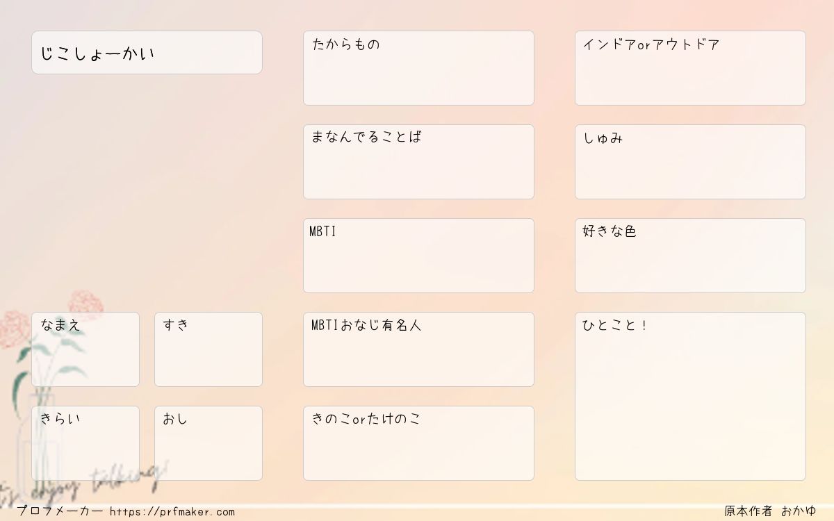Viewport: 834px width, 521px height.
Task: Select the すき box
Action: pyautogui.click(x=208, y=349)
